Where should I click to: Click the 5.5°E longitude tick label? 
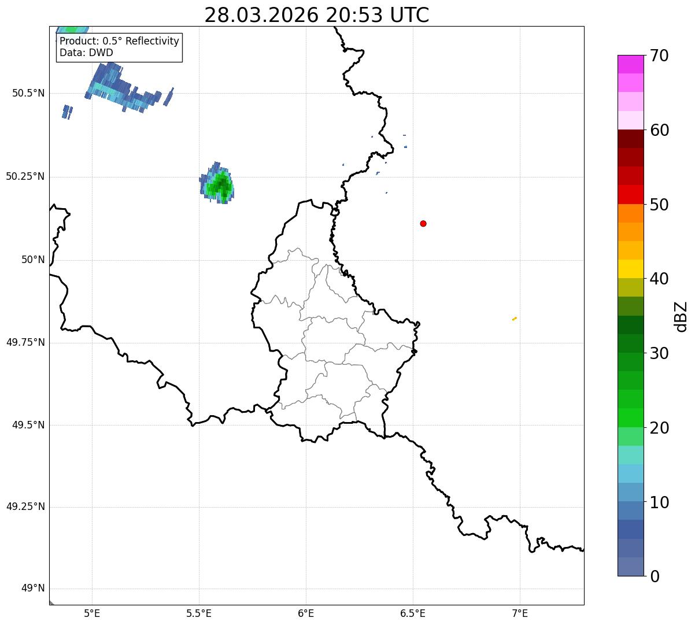tap(199, 613)
